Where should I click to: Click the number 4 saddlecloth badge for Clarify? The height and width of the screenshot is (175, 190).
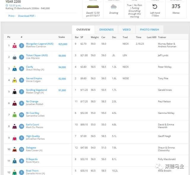22,69
